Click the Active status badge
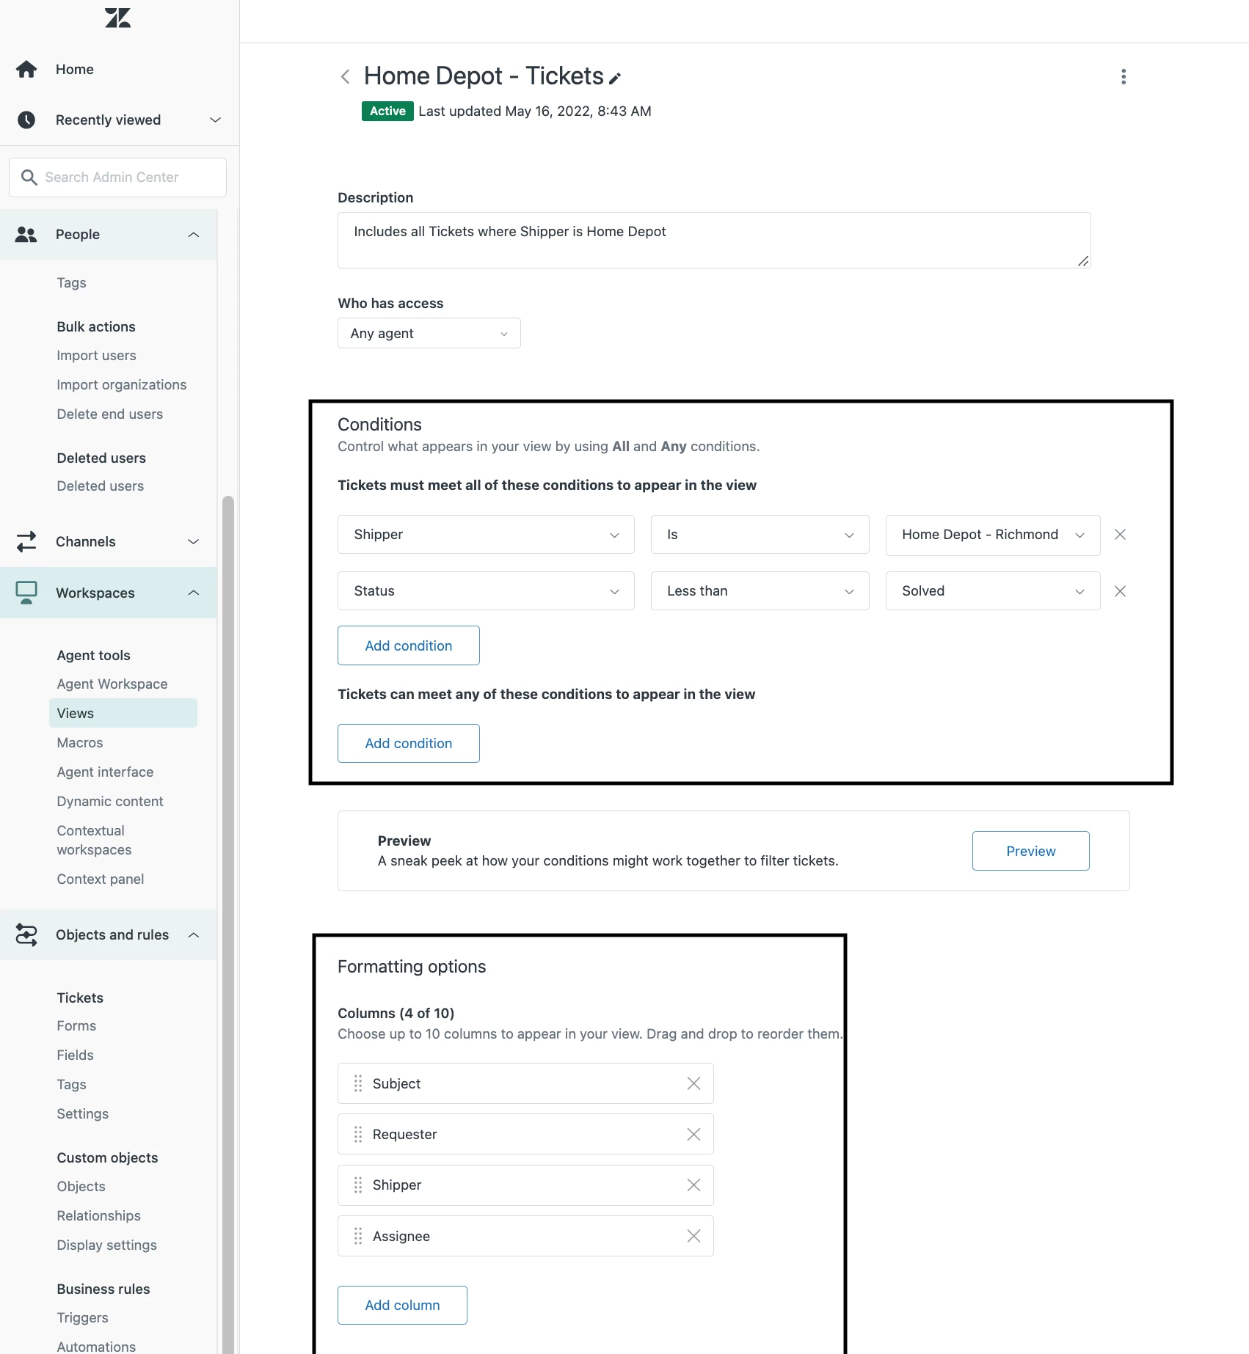The image size is (1249, 1354). [x=387, y=111]
